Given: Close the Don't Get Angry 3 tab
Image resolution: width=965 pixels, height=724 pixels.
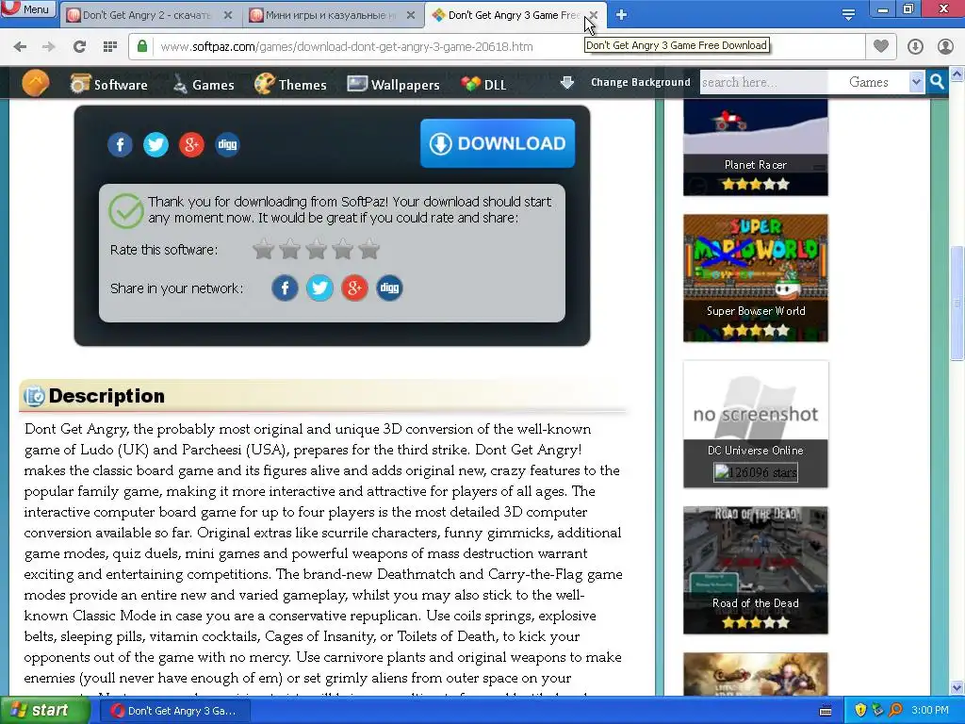Looking at the screenshot, I should (594, 15).
